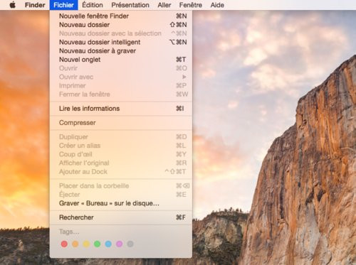This screenshot has width=356, height=265.
Task: Apply the blue tag color
Action: pos(108,244)
